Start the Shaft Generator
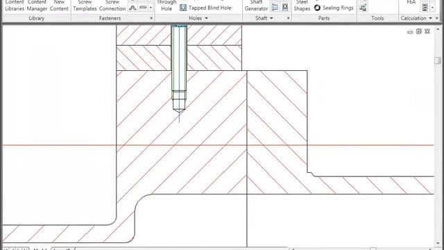 click(x=256, y=6)
